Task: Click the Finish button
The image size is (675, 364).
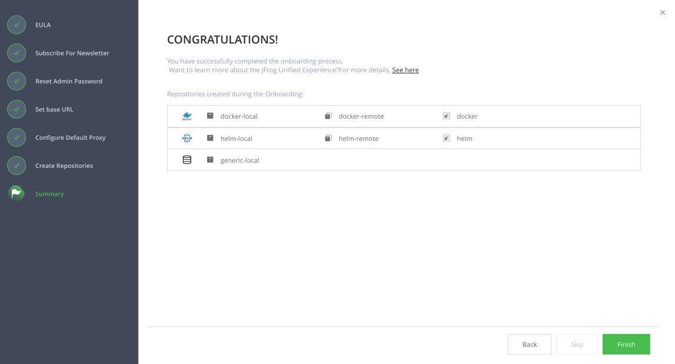Action: (626, 344)
